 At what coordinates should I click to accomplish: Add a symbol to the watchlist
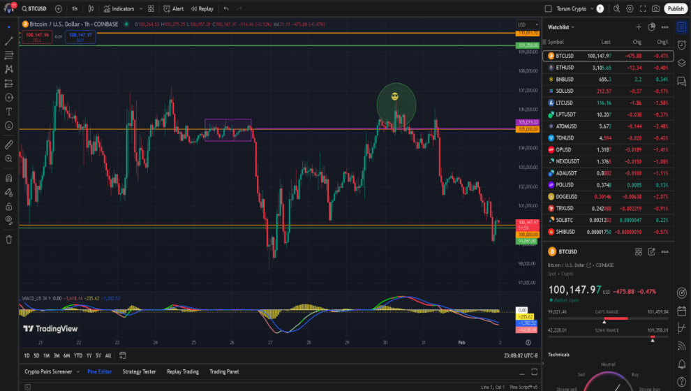pos(639,27)
